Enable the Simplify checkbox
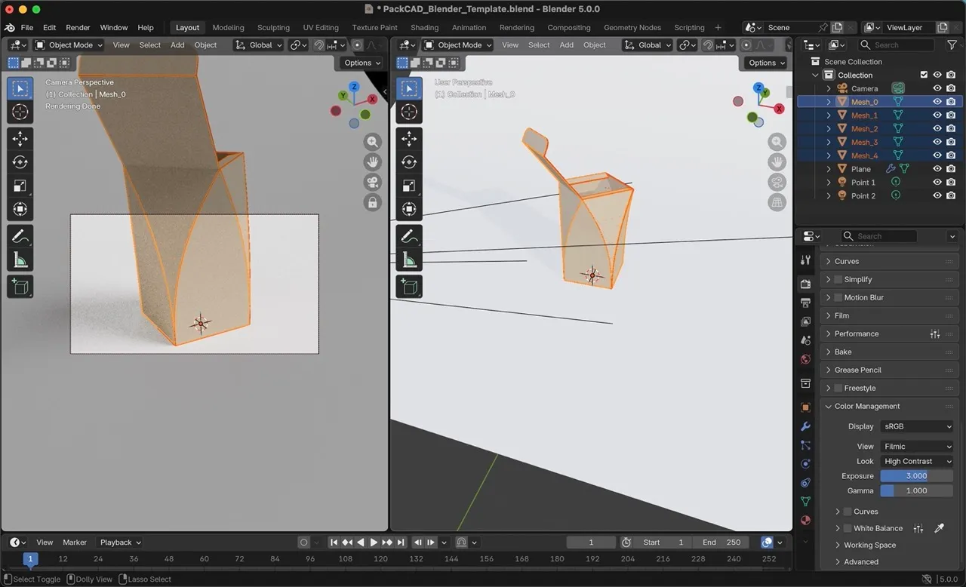This screenshot has height=587, width=966. pos(838,279)
